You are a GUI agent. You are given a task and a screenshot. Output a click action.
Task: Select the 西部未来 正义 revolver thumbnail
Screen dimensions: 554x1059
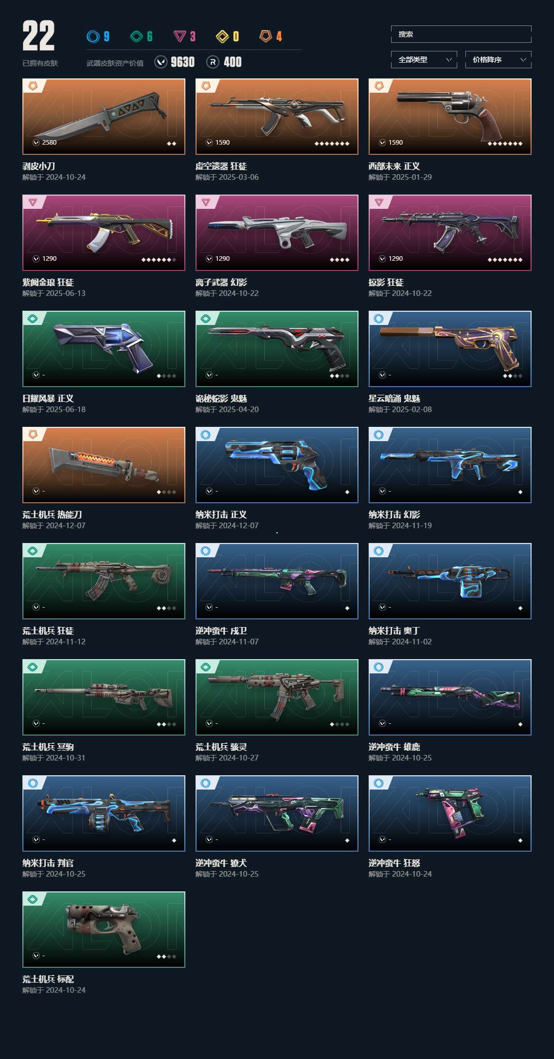click(450, 117)
